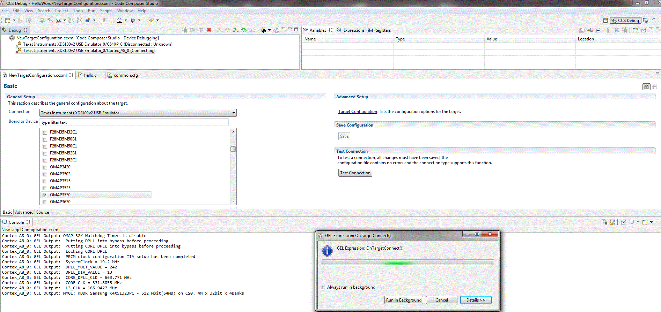Open the Display Selected Console dropdown arrow

pyautogui.click(x=638, y=222)
